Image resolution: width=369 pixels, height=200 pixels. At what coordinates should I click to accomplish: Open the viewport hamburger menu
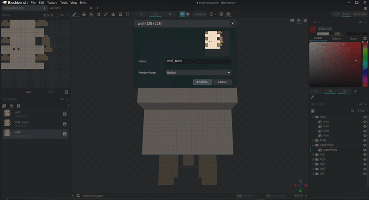[305, 20]
